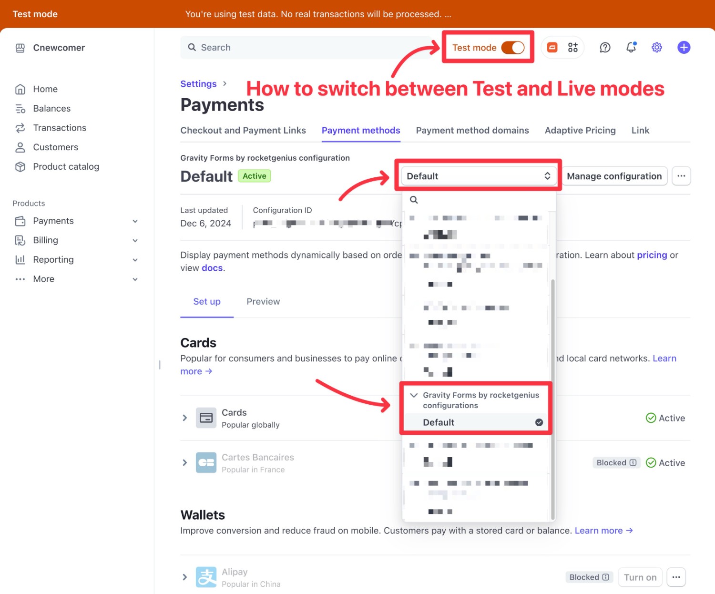Image resolution: width=715 pixels, height=594 pixels.
Task: Click Active status on Cartes Bancaires row
Action: click(665, 463)
